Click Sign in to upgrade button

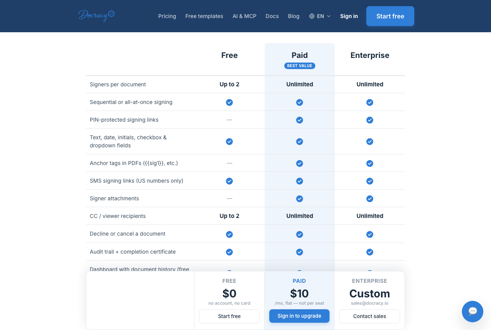tap(299, 316)
